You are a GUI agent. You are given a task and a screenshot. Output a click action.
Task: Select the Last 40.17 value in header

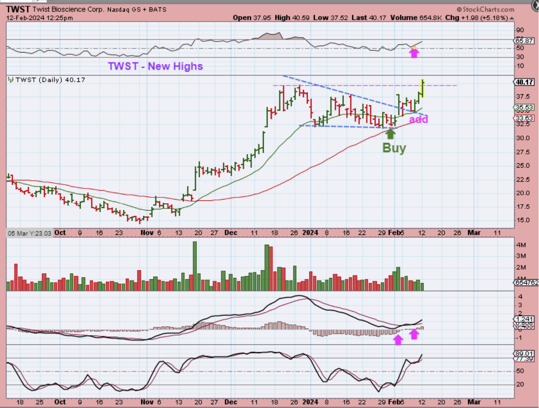369,17
